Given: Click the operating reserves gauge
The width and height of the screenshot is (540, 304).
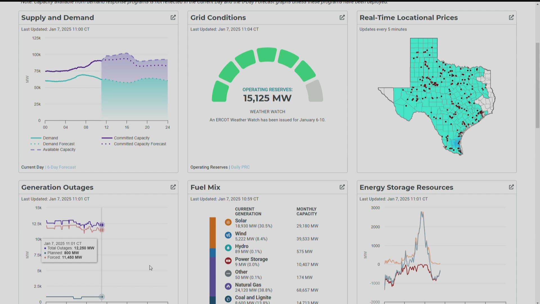Looking at the screenshot, I should 267,75.
